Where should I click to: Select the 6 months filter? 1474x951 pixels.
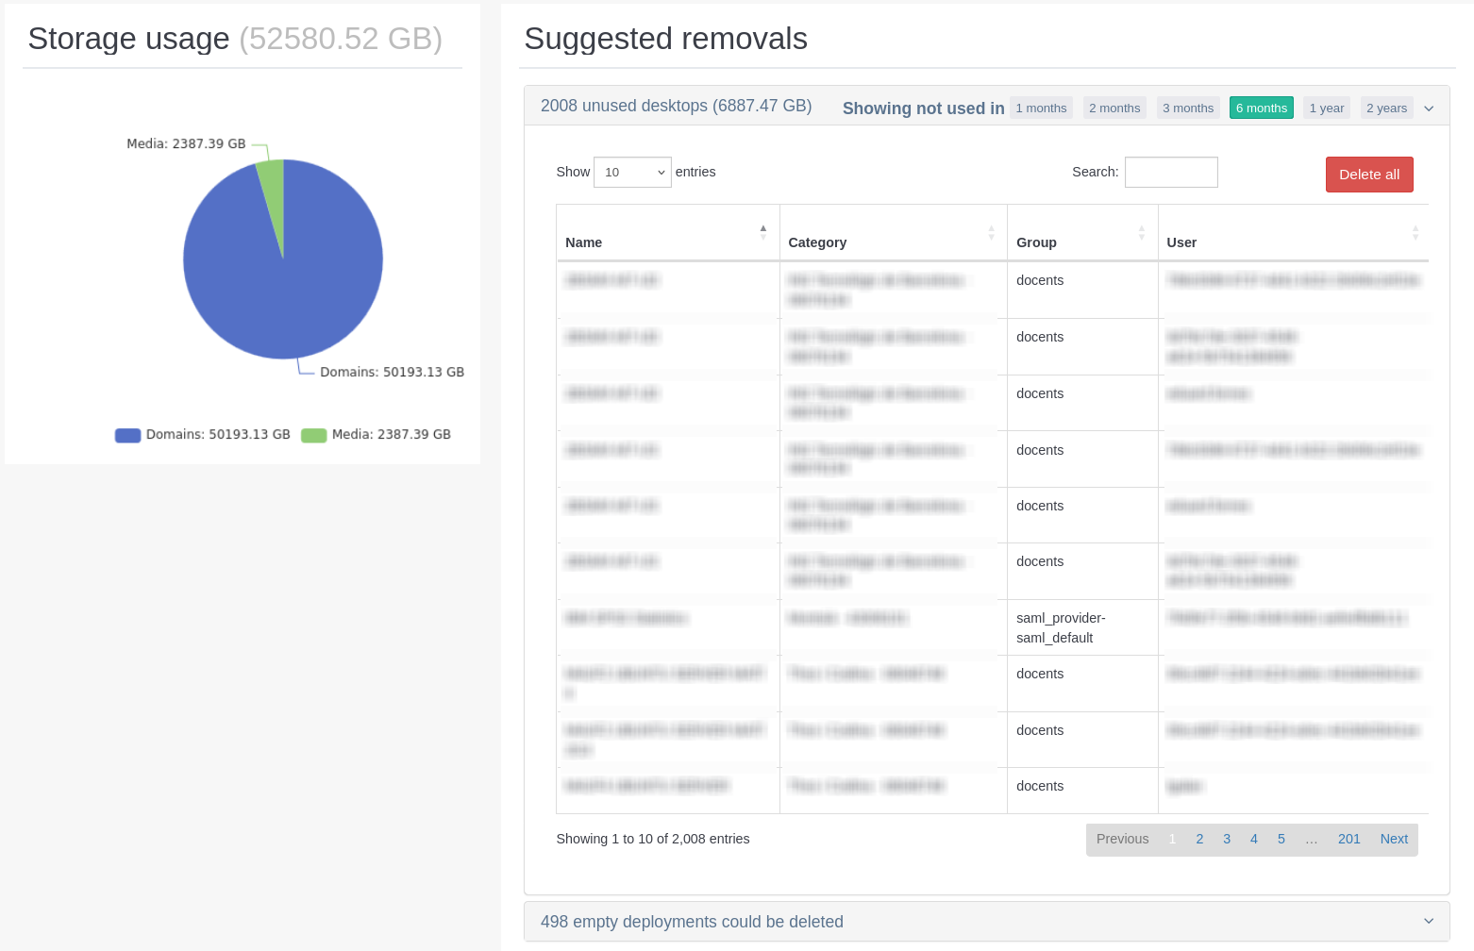point(1261,108)
